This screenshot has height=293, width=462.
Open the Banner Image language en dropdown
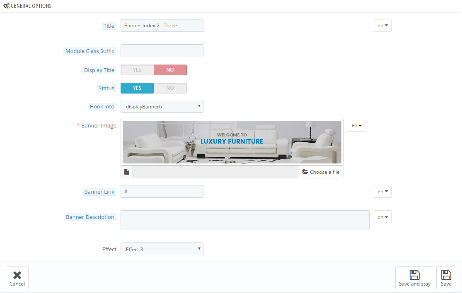click(356, 125)
